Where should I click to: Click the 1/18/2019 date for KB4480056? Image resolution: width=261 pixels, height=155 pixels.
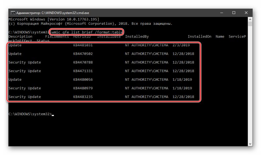pyautogui.click(x=182, y=79)
